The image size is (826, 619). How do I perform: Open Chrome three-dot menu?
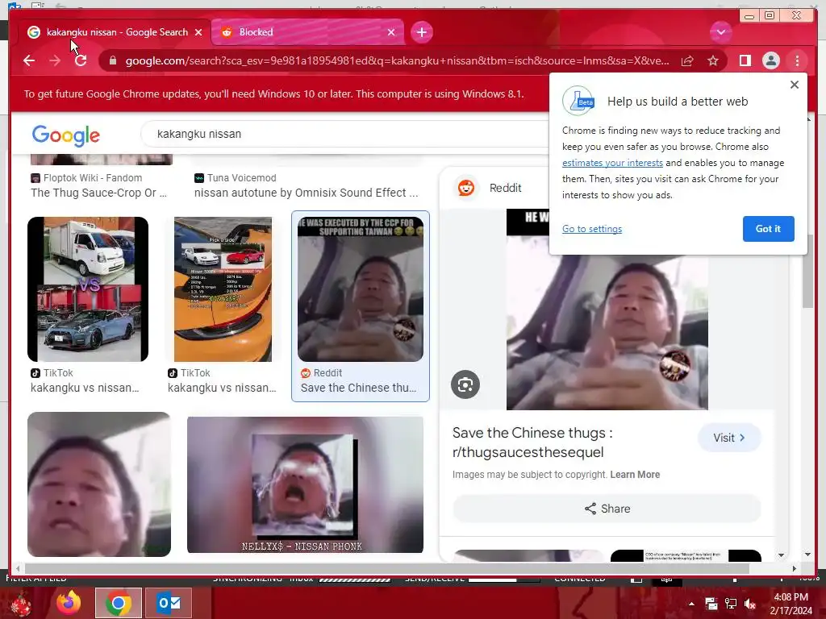pos(797,60)
